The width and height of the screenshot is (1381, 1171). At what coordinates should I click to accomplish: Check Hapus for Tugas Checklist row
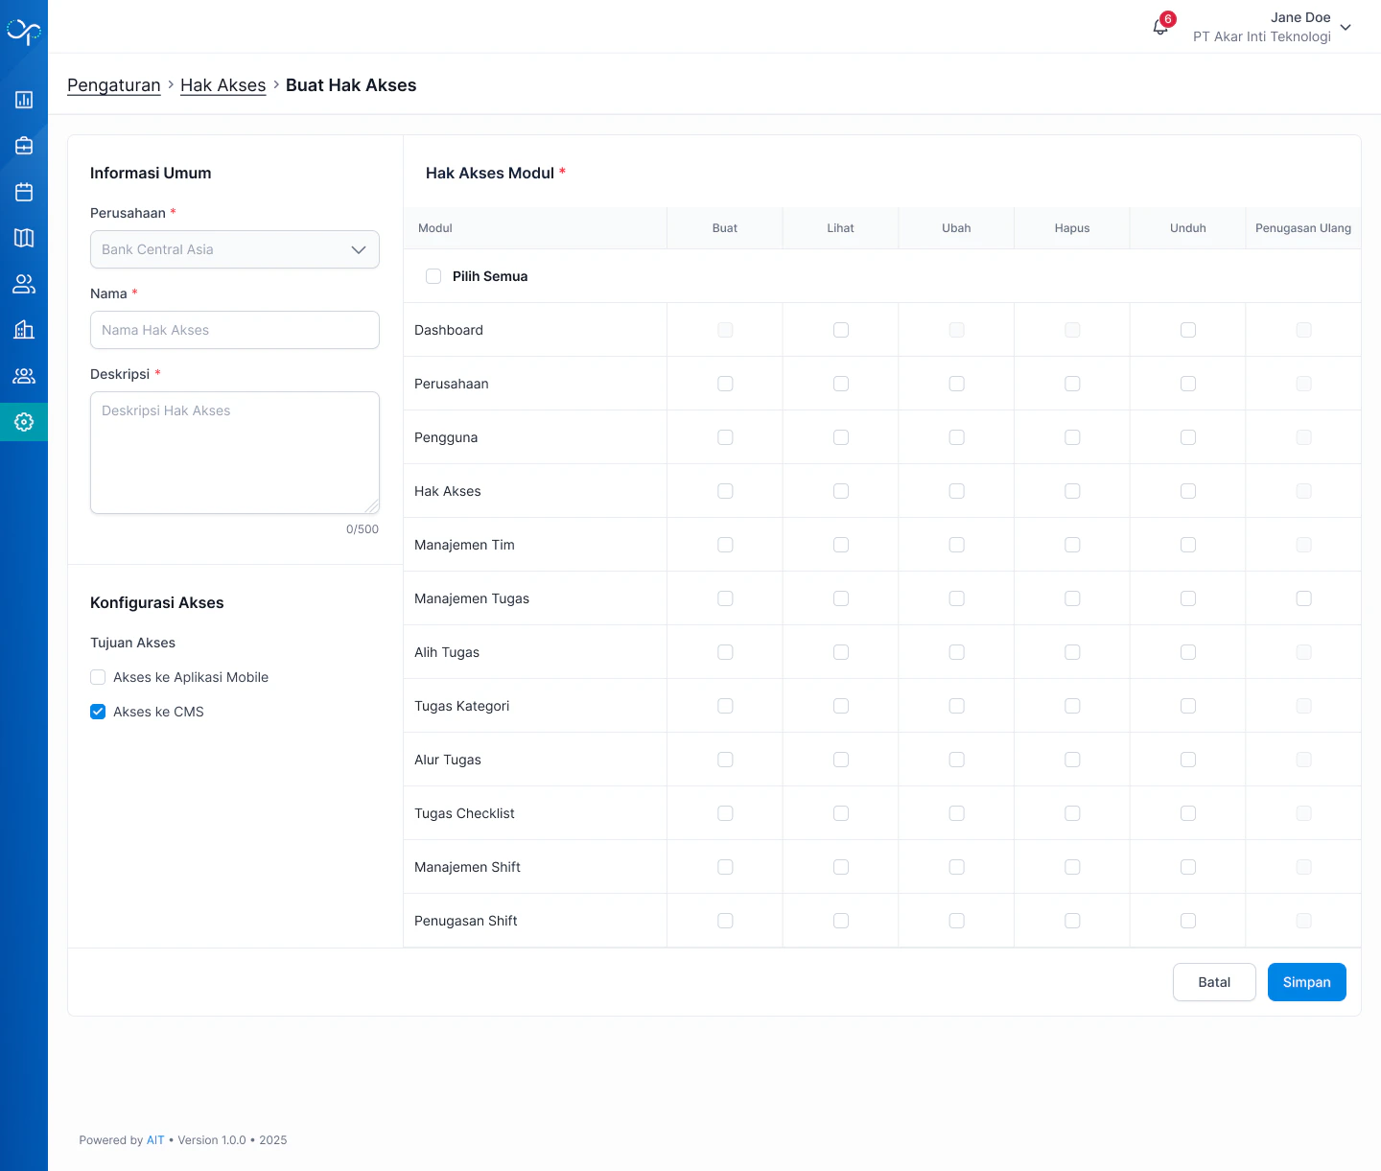tap(1072, 813)
